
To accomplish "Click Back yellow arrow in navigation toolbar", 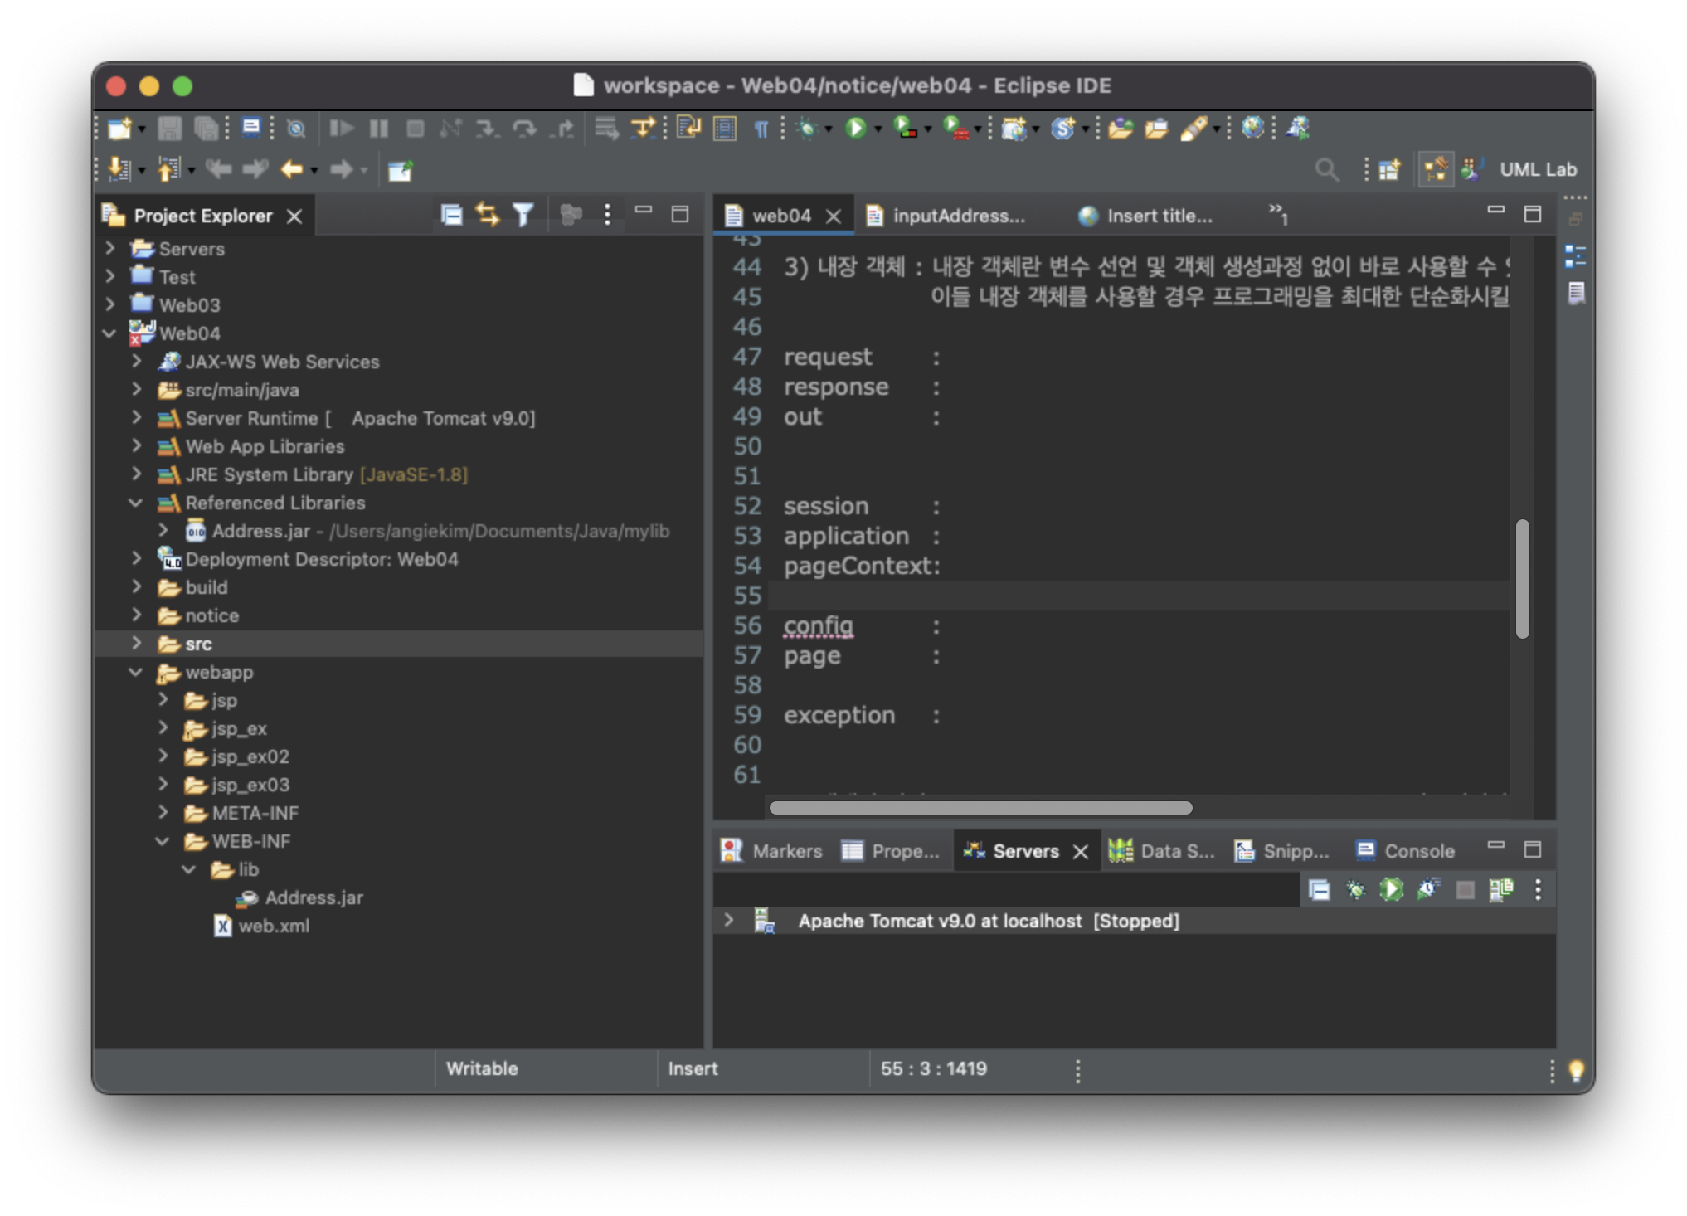I will point(291,170).
